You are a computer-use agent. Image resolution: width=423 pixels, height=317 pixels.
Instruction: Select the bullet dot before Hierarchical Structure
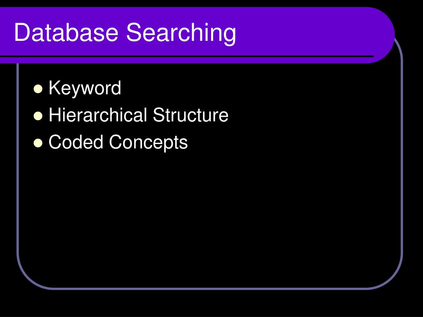point(38,116)
